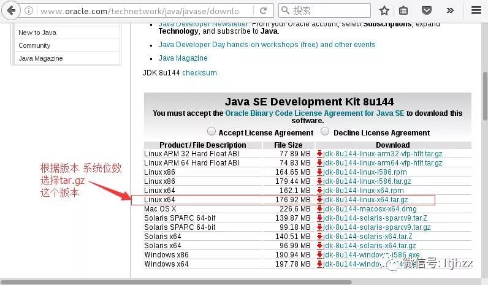Focus the search input field
Viewport: 488px width, 285px height.
click(324, 10)
